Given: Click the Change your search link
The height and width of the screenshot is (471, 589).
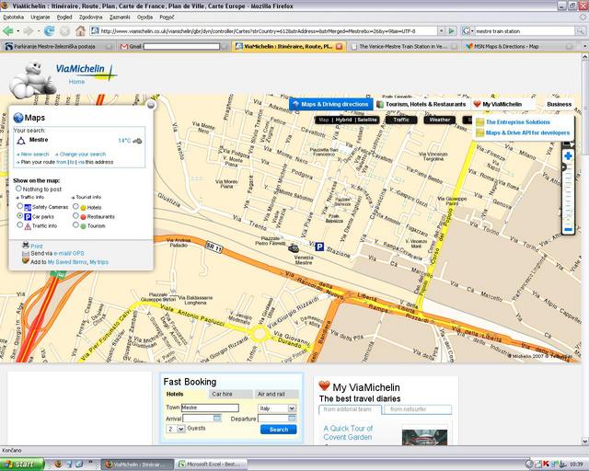Looking at the screenshot, I should tap(83, 154).
